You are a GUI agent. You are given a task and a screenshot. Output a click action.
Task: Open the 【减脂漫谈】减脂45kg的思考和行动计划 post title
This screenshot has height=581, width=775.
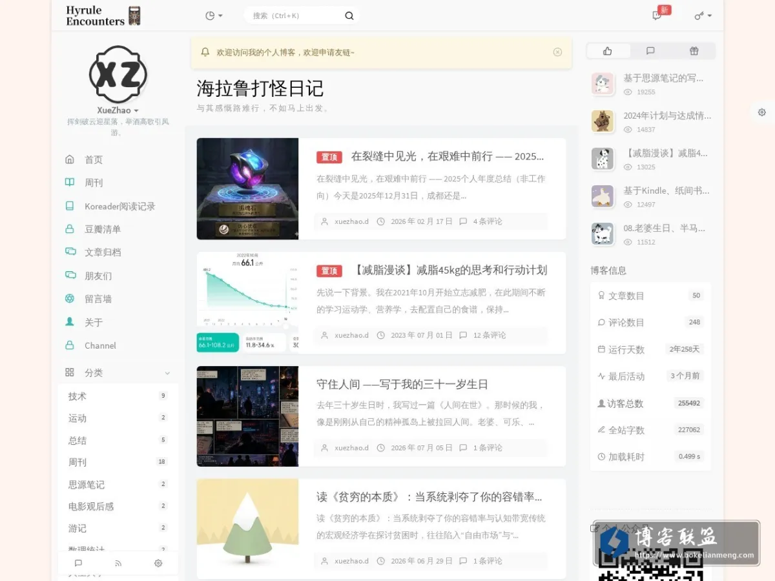450,270
